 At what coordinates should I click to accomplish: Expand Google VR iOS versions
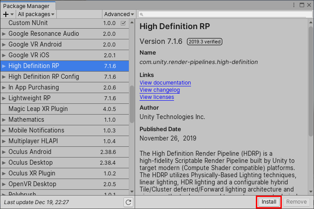4,55
